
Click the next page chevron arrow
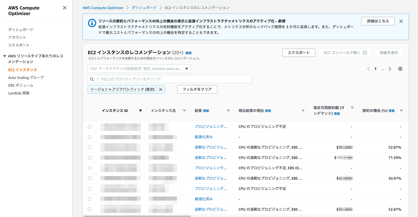[390, 69]
